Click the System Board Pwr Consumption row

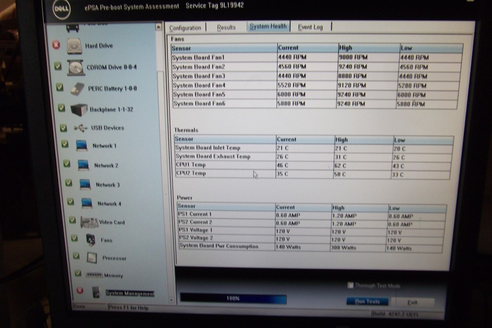click(311, 247)
